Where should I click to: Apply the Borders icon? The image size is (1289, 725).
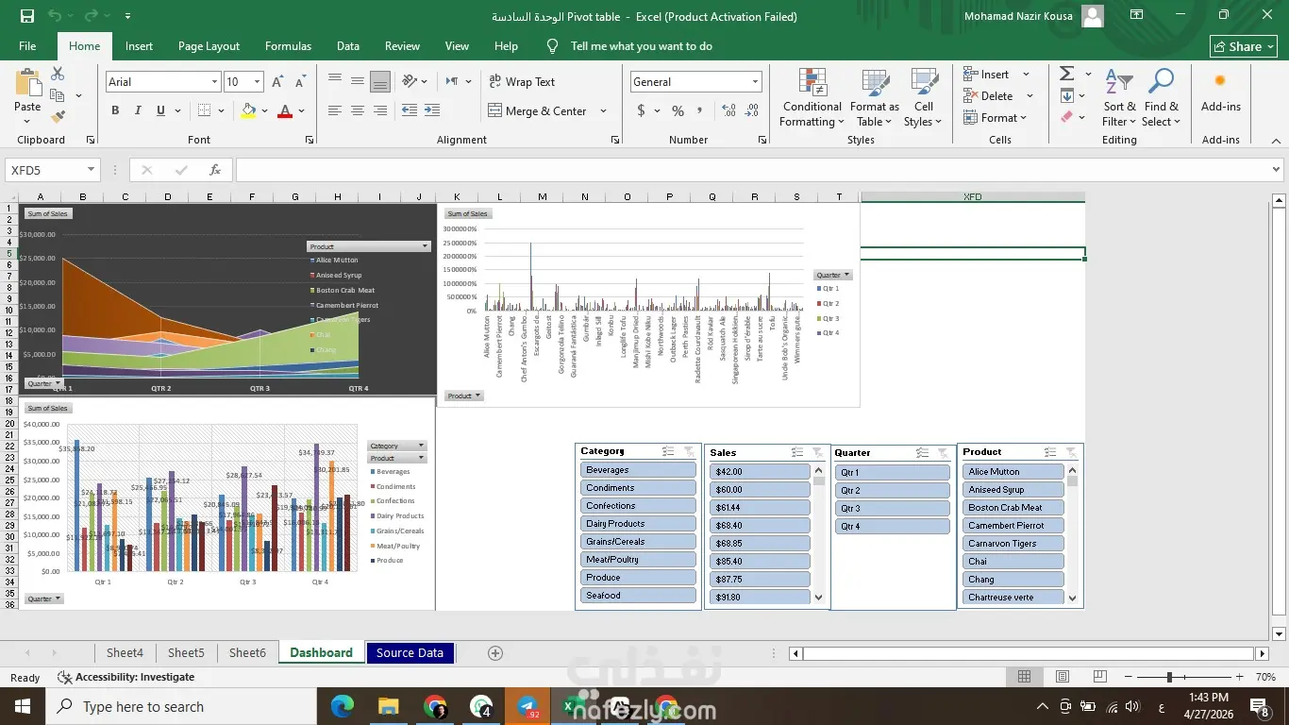pos(204,110)
